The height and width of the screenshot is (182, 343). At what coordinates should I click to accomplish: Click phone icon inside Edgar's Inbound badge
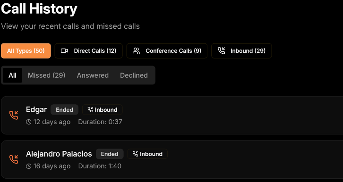tap(90, 109)
